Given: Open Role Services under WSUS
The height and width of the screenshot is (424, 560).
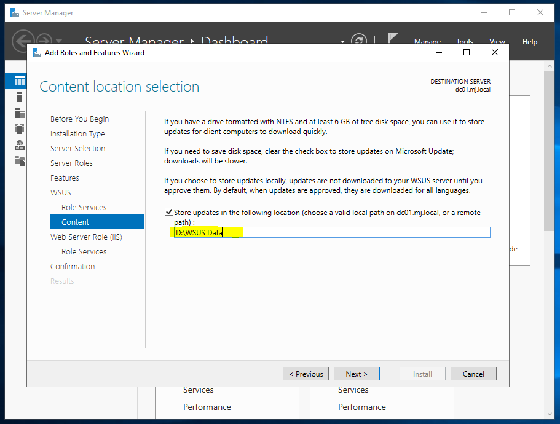Looking at the screenshot, I should tap(84, 207).
